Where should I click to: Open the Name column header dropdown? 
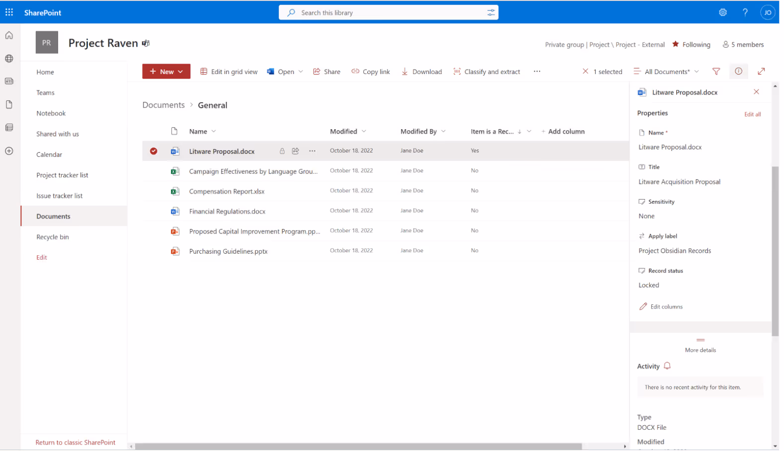coord(214,131)
